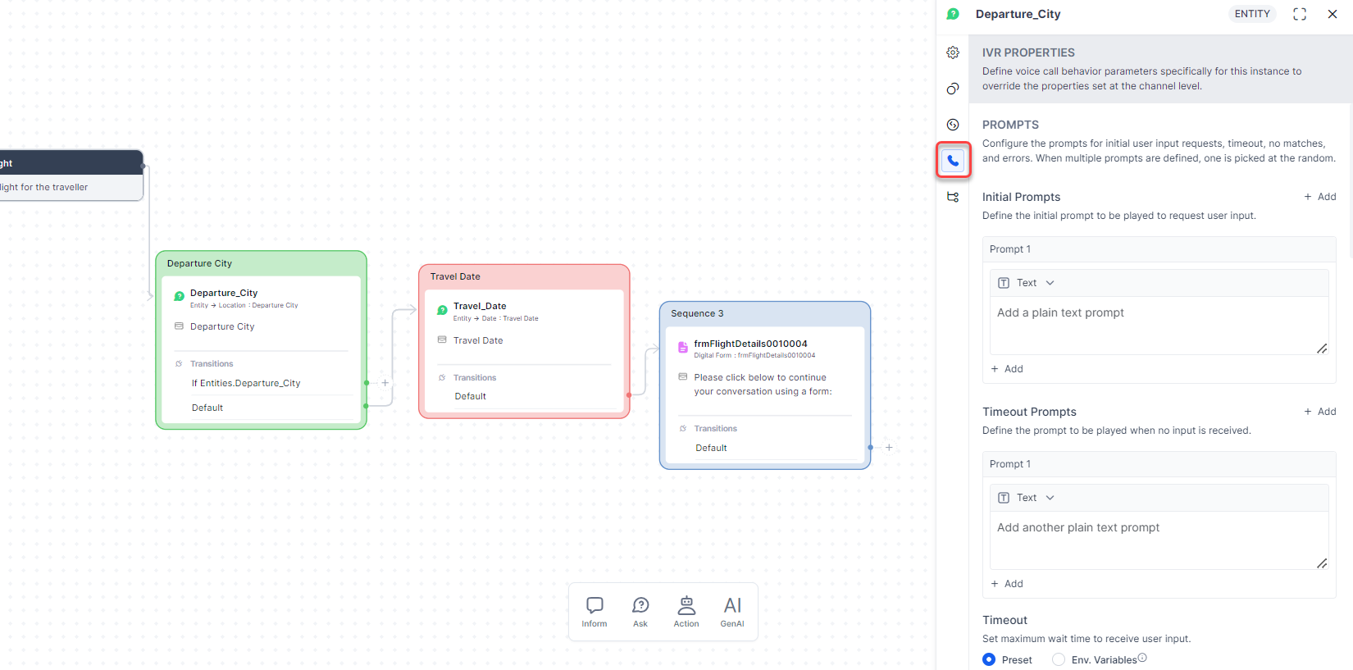Click Add next to Timeout Prompts heading

coord(1320,412)
